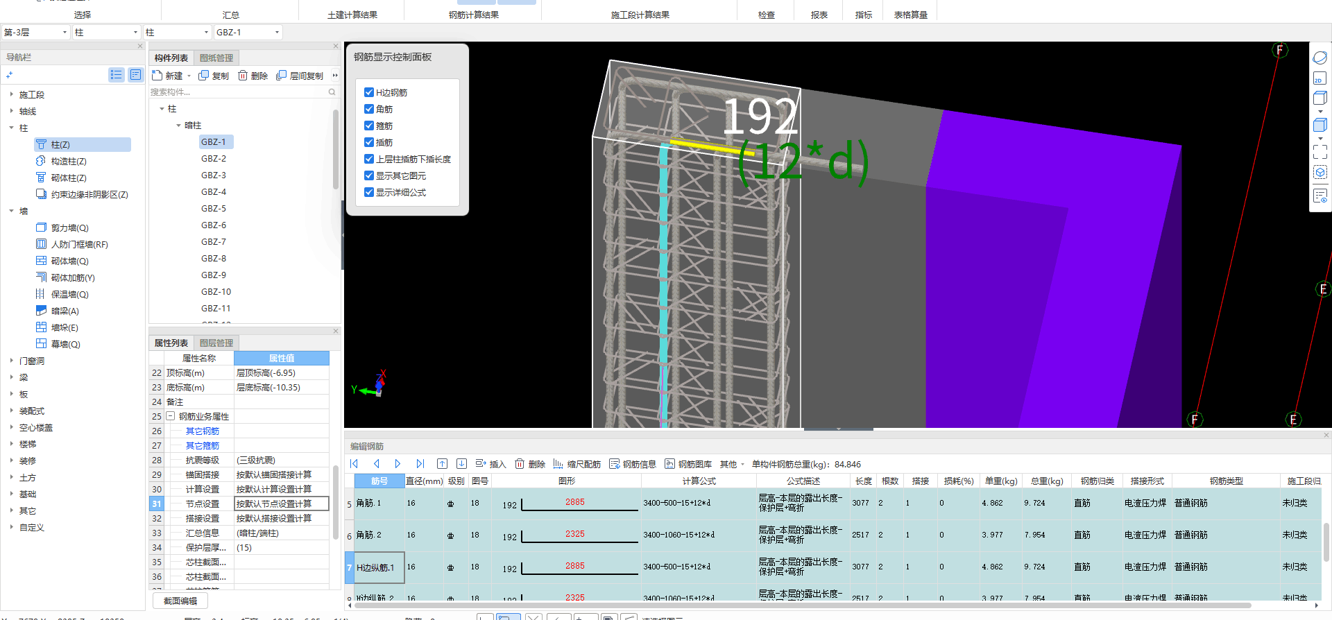Click the wireframe cube view icon
Image resolution: width=1332 pixels, height=620 pixels.
[1320, 98]
